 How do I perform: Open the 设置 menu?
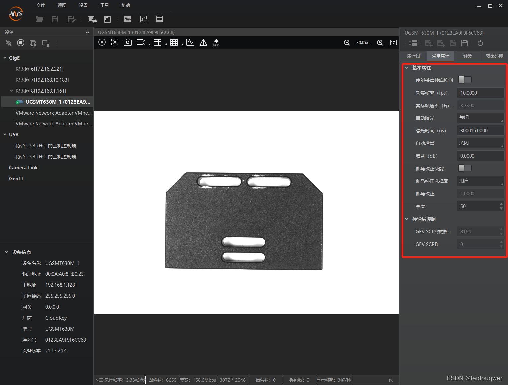(83, 5)
